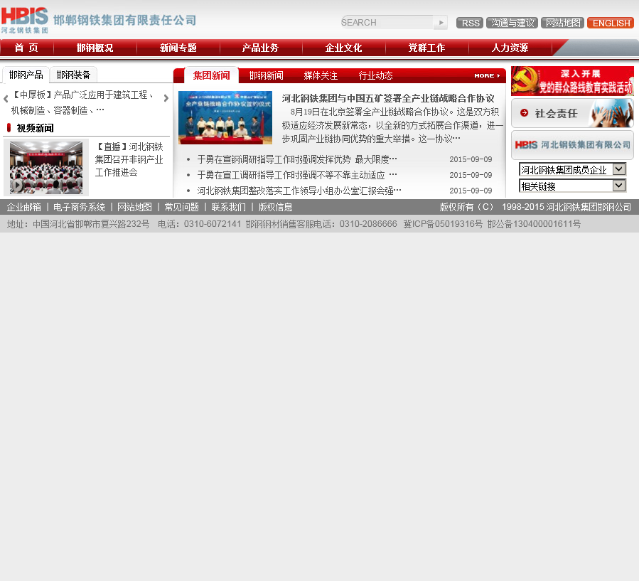The height and width of the screenshot is (581, 639).
Task: Click the previous arrow in product carousel
Action: pos(6,99)
